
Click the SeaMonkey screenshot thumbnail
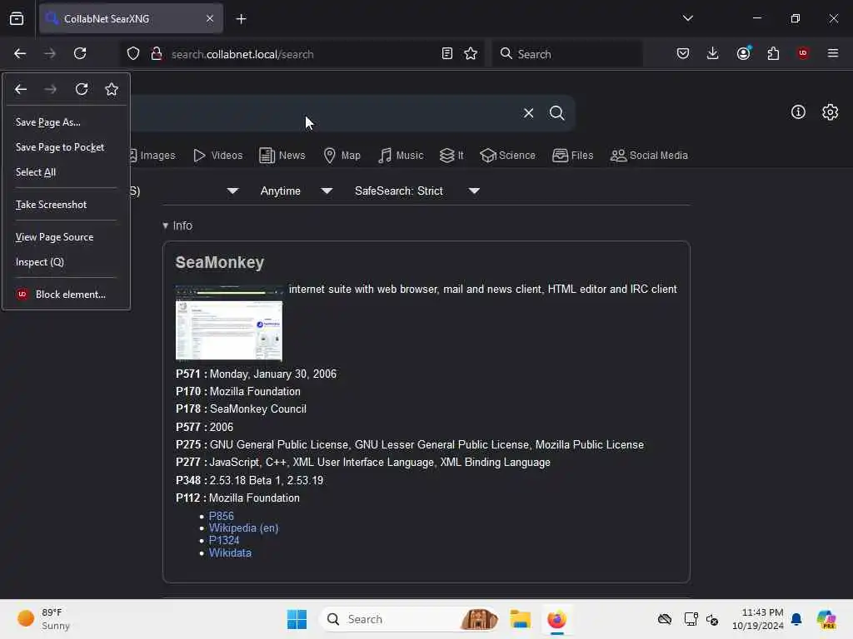(229, 322)
